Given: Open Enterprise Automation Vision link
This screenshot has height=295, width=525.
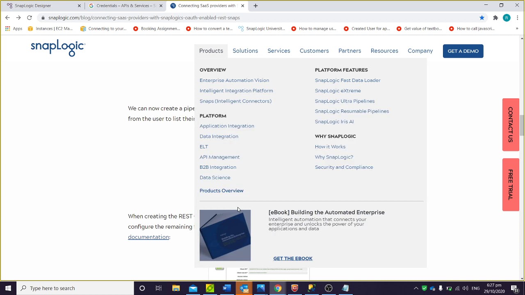Looking at the screenshot, I should coord(234,80).
